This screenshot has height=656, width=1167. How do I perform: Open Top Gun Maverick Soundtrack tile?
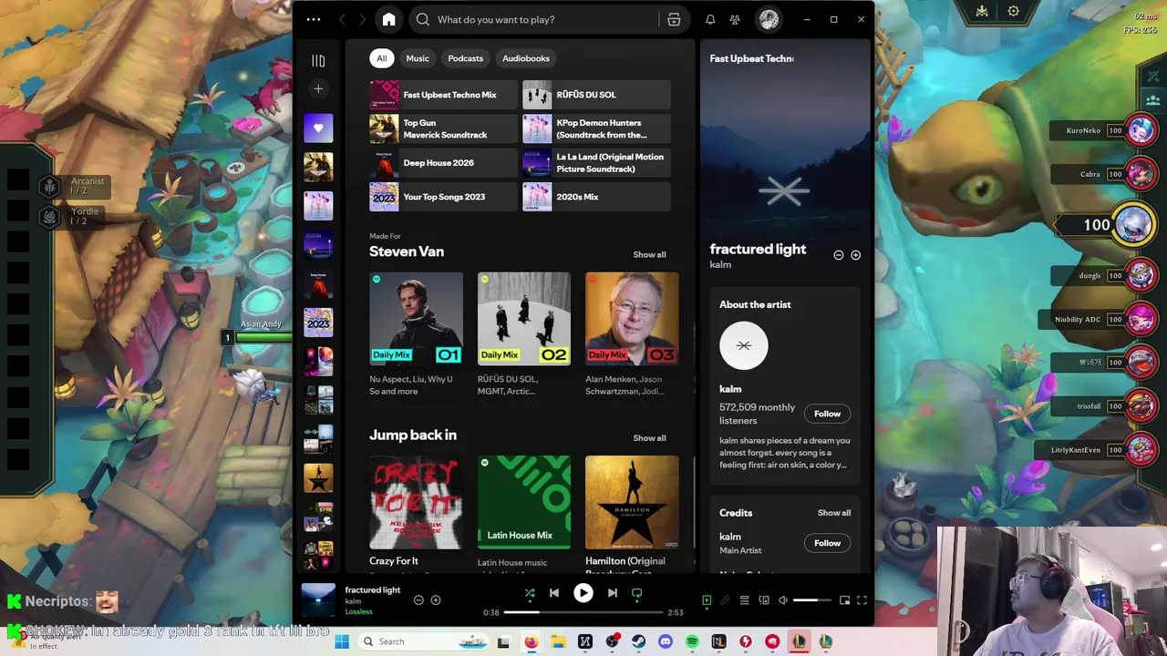[x=443, y=128]
